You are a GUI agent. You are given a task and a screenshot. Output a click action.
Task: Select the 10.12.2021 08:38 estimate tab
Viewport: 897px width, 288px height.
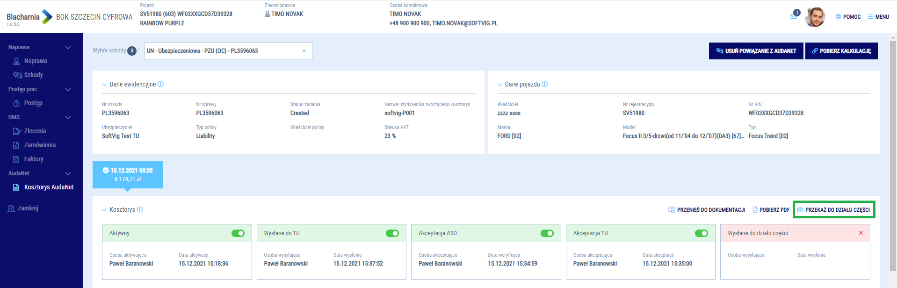[x=128, y=175]
